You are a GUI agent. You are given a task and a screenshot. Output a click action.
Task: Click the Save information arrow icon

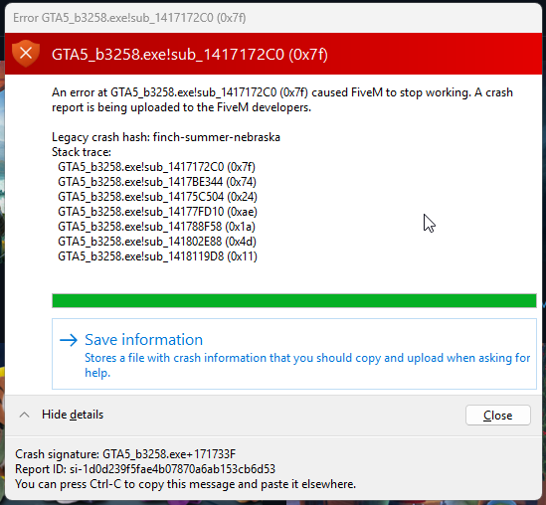69,340
